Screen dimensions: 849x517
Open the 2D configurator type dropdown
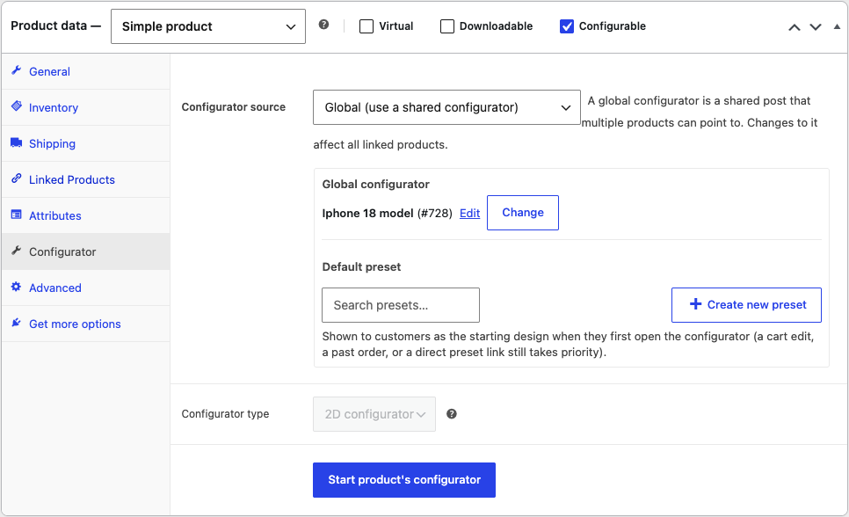tap(374, 414)
